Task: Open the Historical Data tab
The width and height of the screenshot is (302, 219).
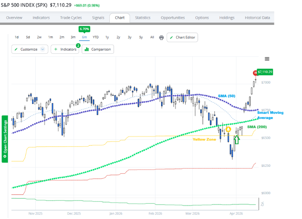Action: coord(257,18)
